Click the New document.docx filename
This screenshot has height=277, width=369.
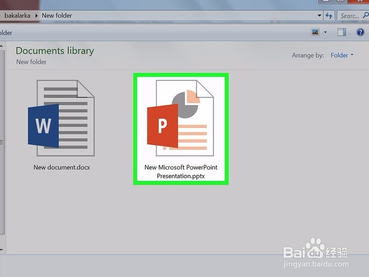(x=61, y=167)
